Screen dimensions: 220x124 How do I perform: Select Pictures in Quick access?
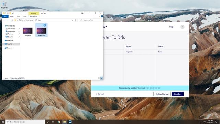point(11,34)
